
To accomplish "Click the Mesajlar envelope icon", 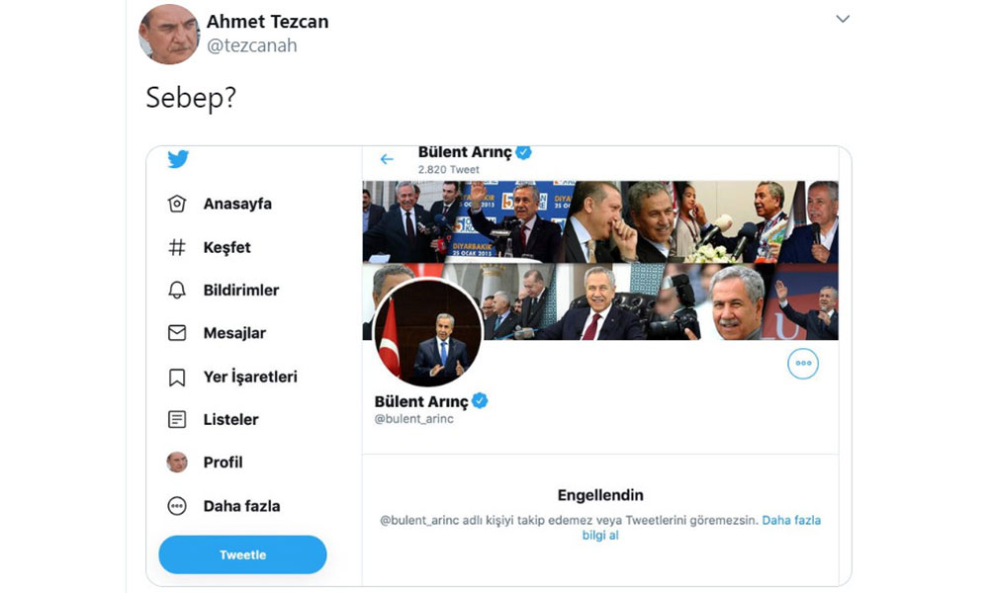I will point(177,333).
